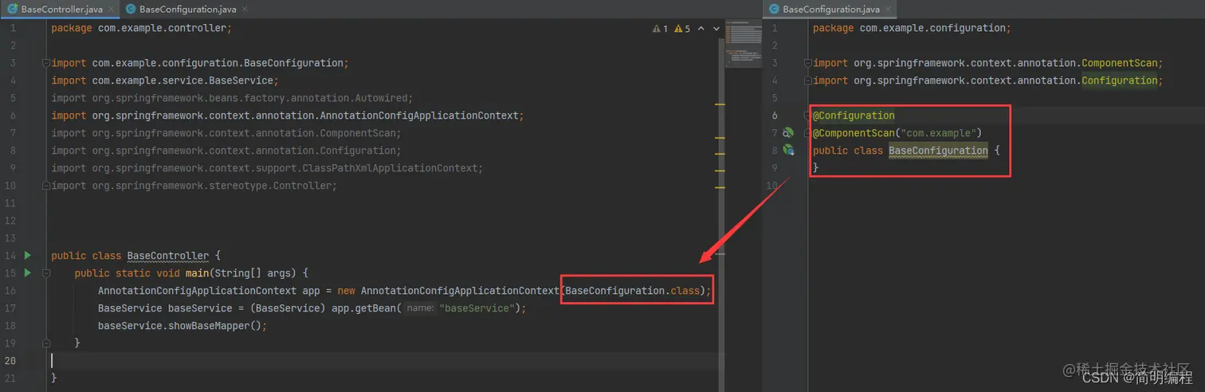Click line number 20 in left editor
Viewport: 1205px width, 392px height.
coord(10,361)
